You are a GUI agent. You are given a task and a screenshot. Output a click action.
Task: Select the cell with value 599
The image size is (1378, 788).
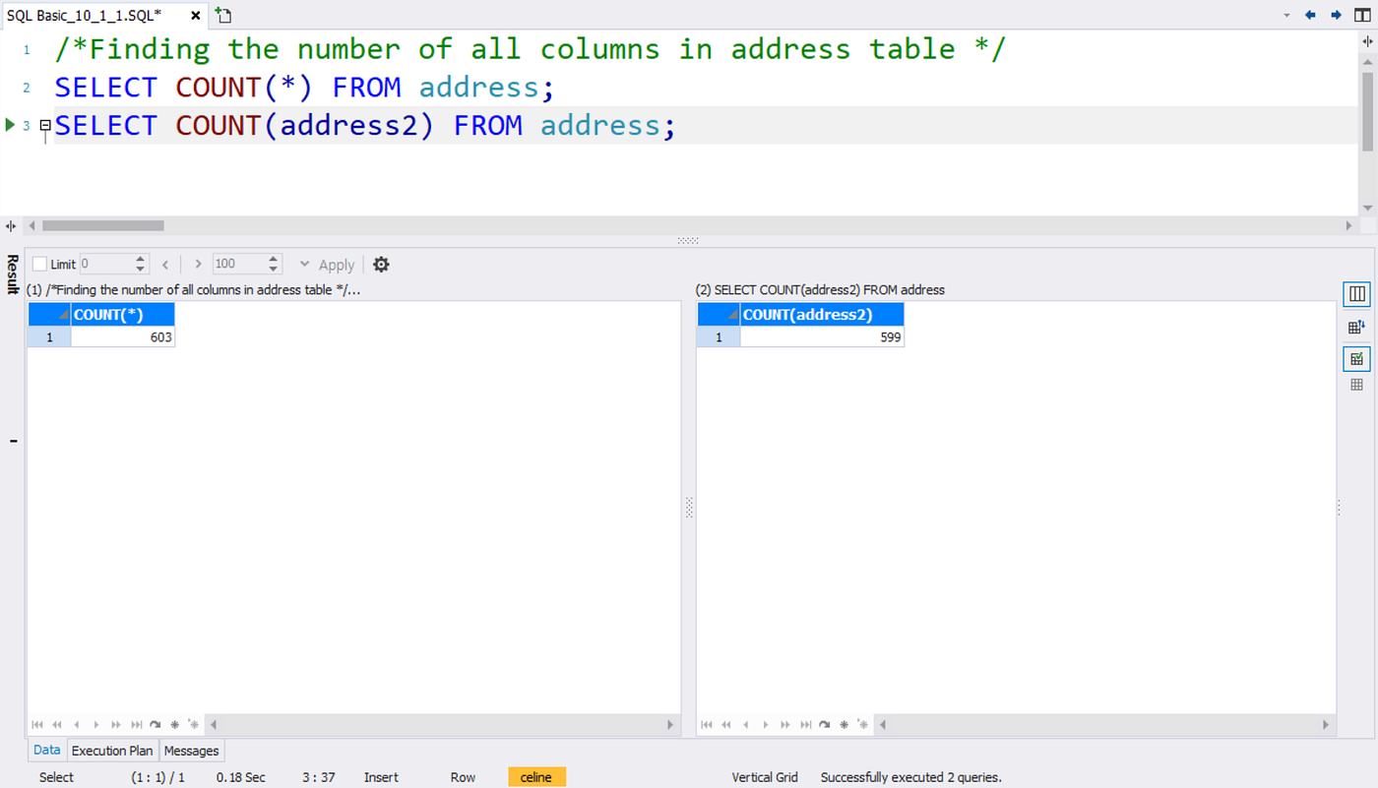click(822, 336)
